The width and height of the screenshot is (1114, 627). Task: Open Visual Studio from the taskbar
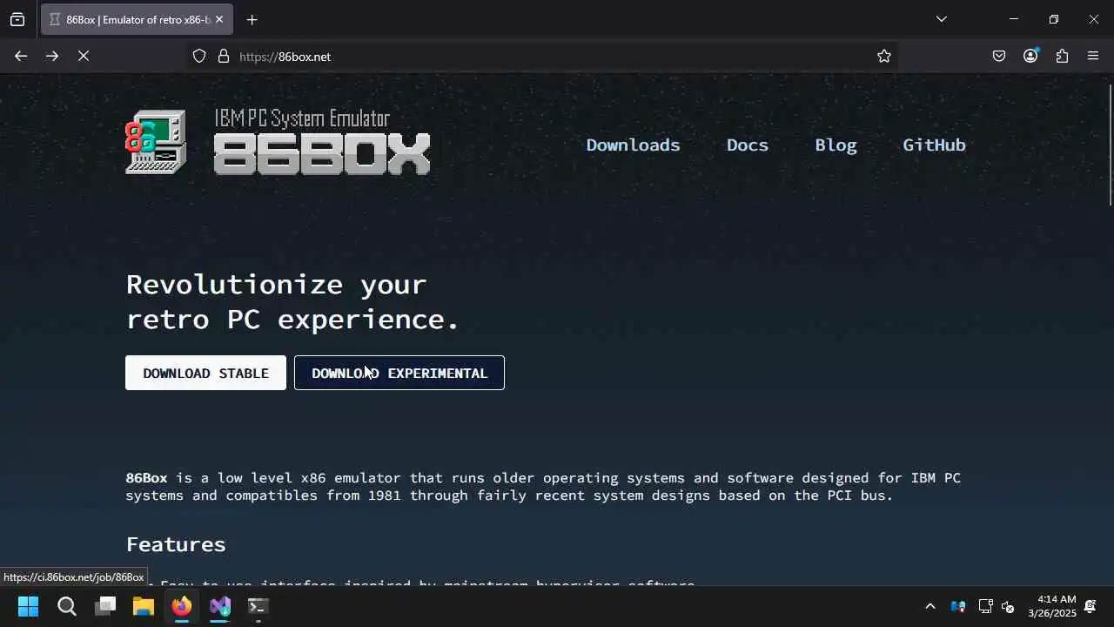point(220,606)
